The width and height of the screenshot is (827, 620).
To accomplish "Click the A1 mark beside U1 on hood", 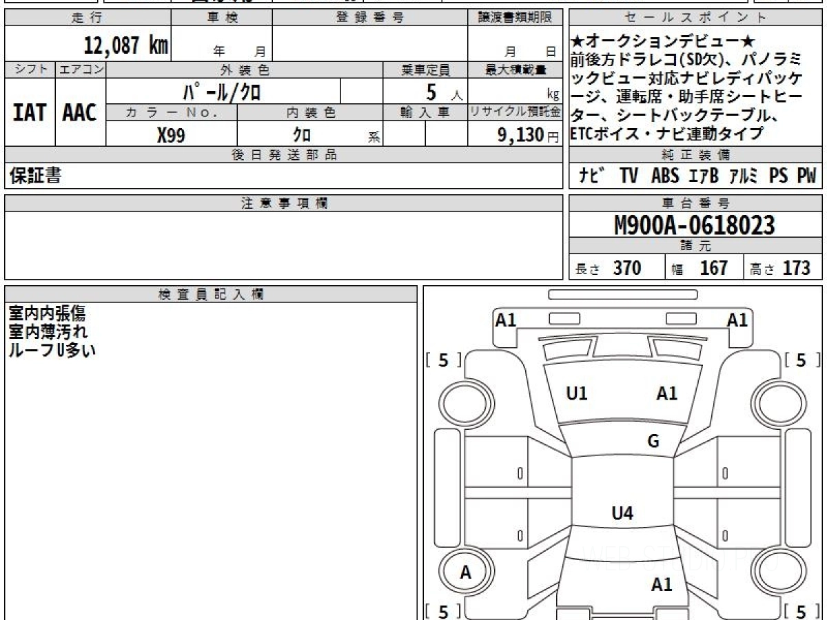I will pos(666,393).
